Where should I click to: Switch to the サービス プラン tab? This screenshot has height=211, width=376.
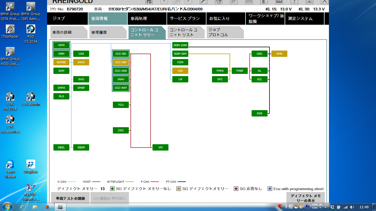pyautogui.click(x=186, y=19)
